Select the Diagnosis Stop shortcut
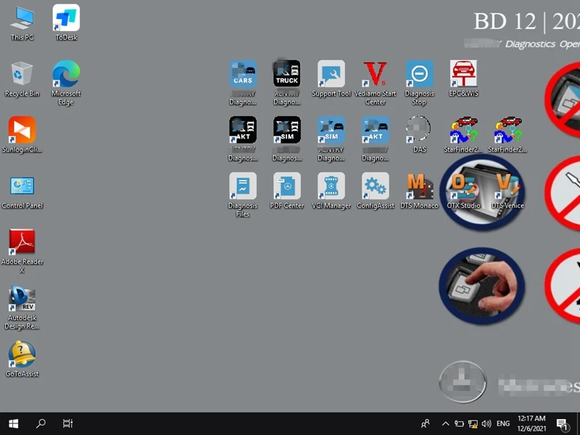 click(419, 75)
